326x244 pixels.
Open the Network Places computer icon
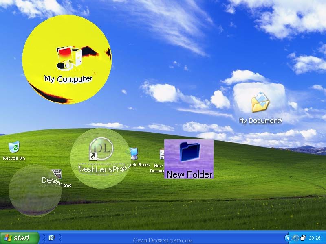click(134, 154)
